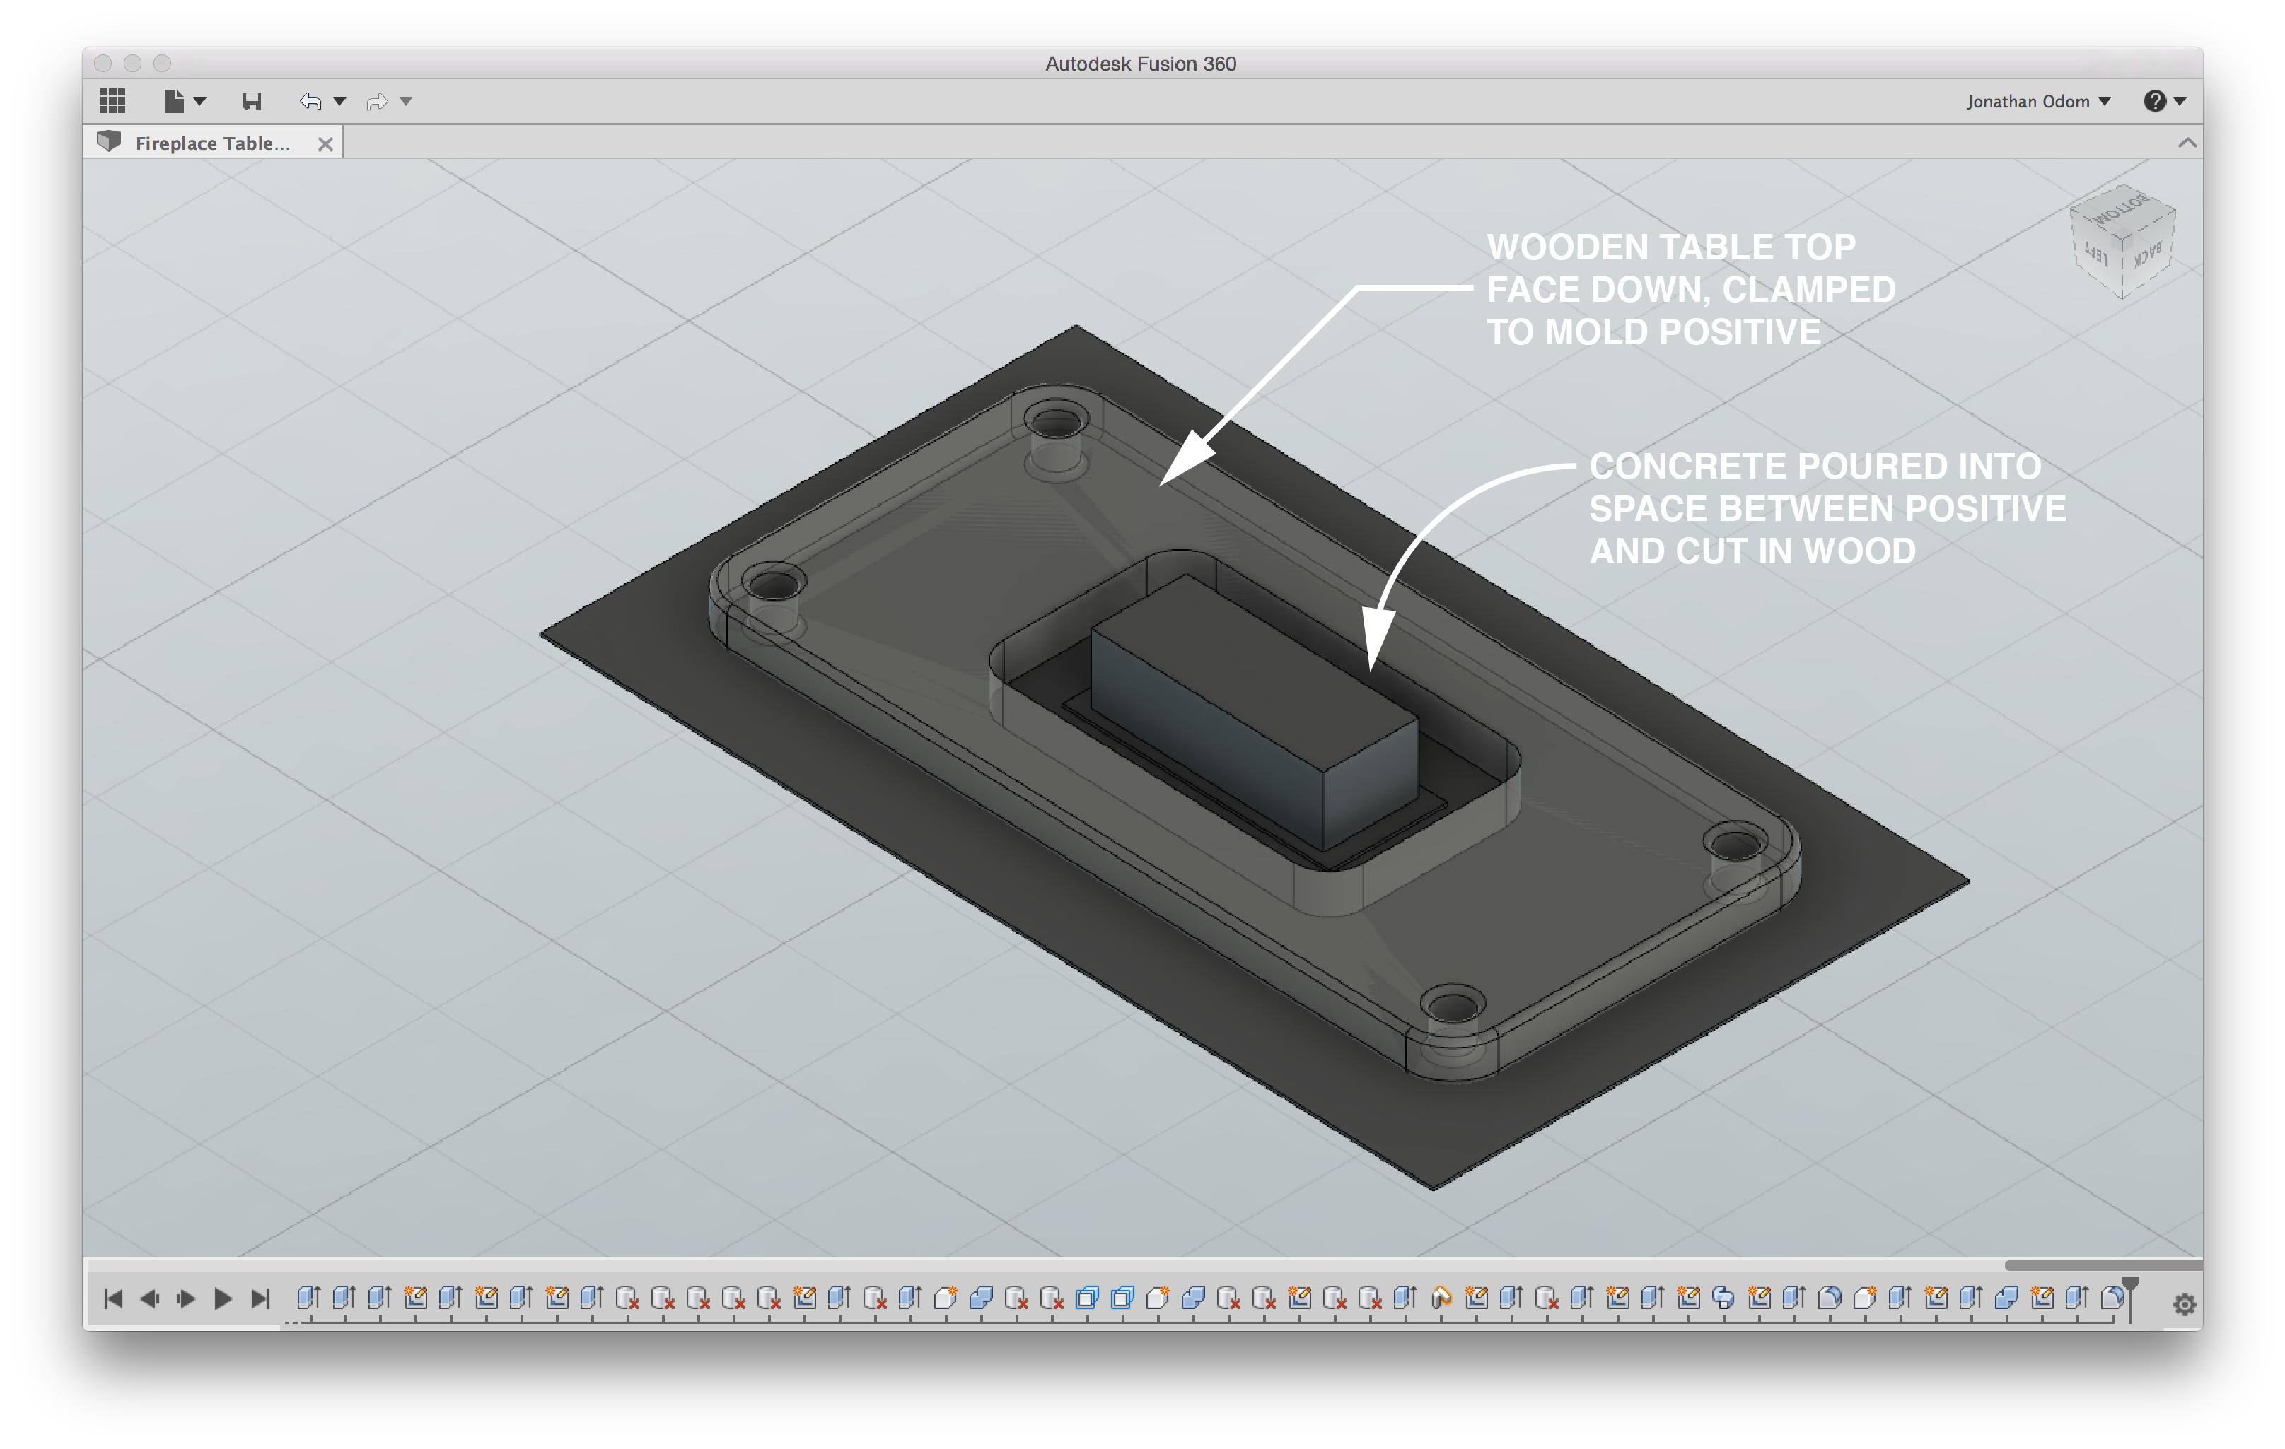Step back one feature in the timeline
The height and width of the screenshot is (1449, 2285).
[149, 1298]
